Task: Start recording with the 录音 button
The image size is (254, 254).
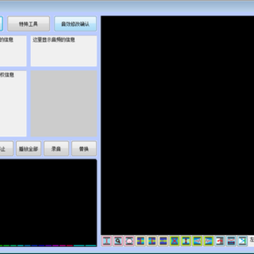Action: pos(56,149)
